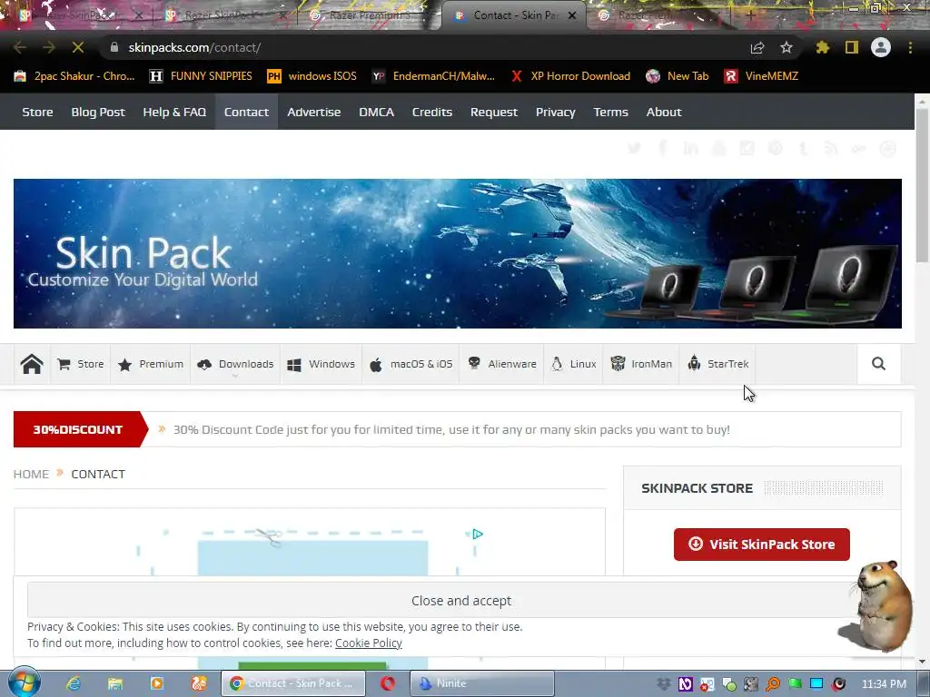Stop loading with the X button

(78, 47)
